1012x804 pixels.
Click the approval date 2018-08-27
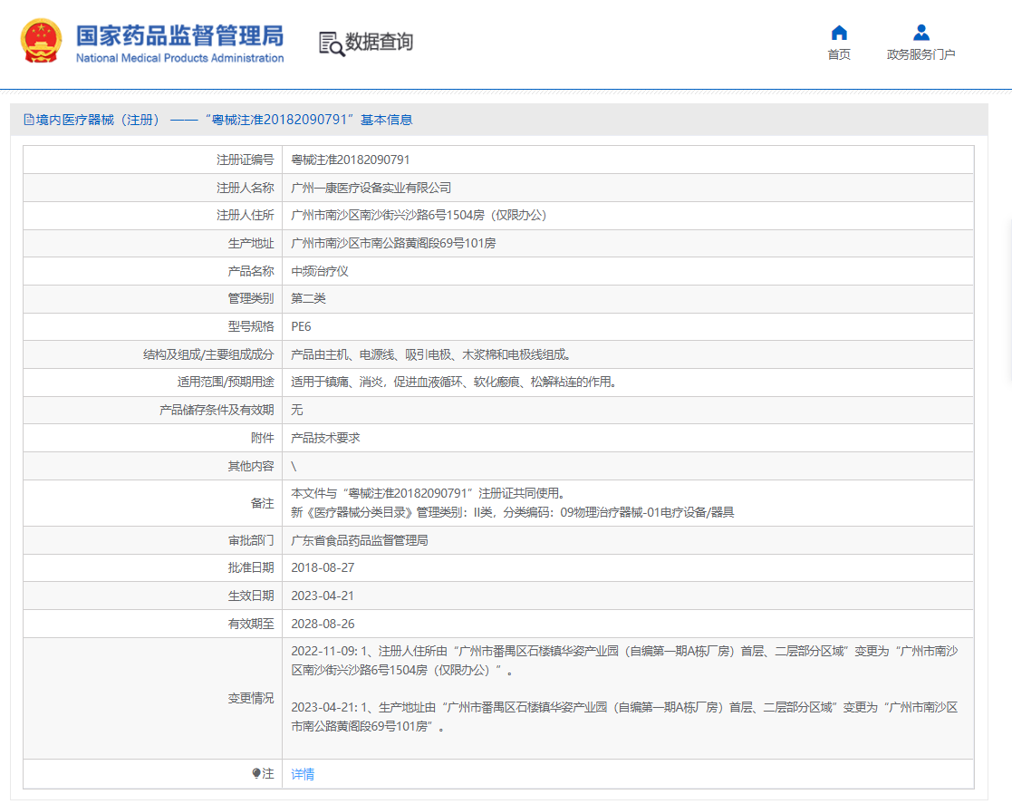tap(321, 567)
